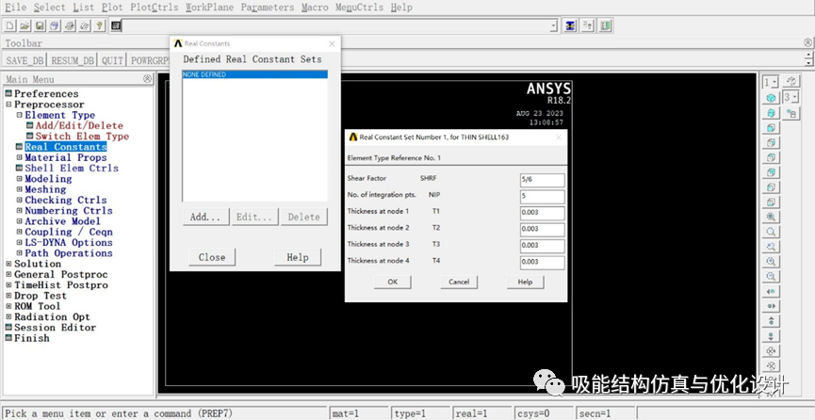Select the Oblique View icon
Screen dimensions: 815x420
coord(771,113)
